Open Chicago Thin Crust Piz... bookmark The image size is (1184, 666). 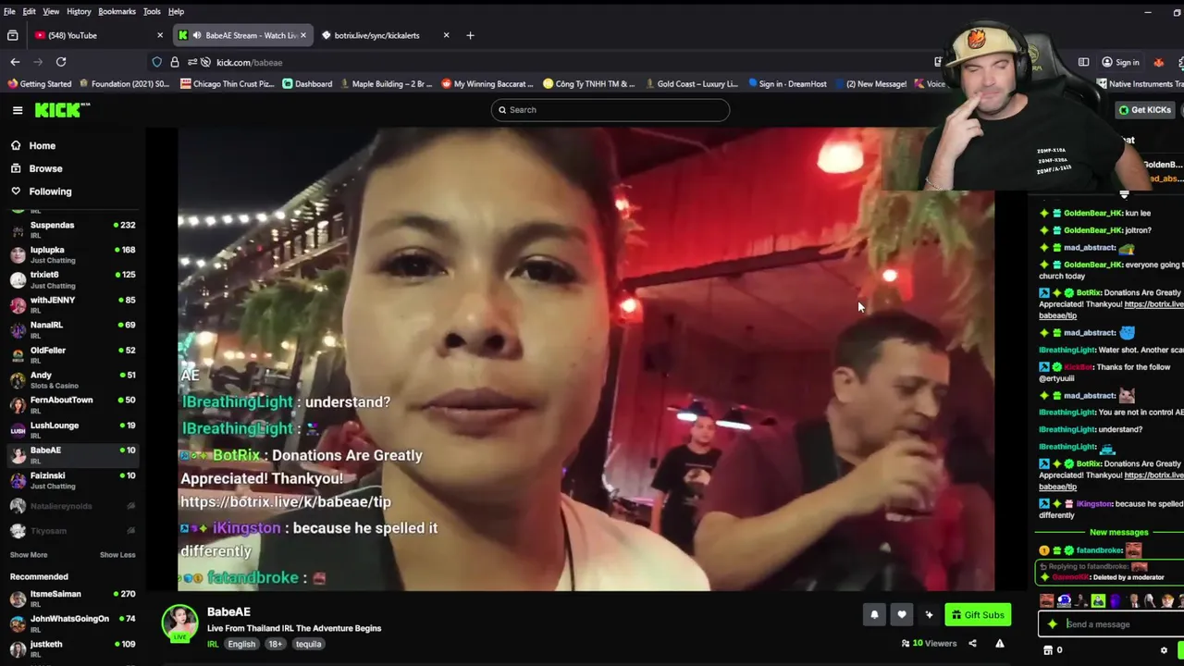click(228, 84)
